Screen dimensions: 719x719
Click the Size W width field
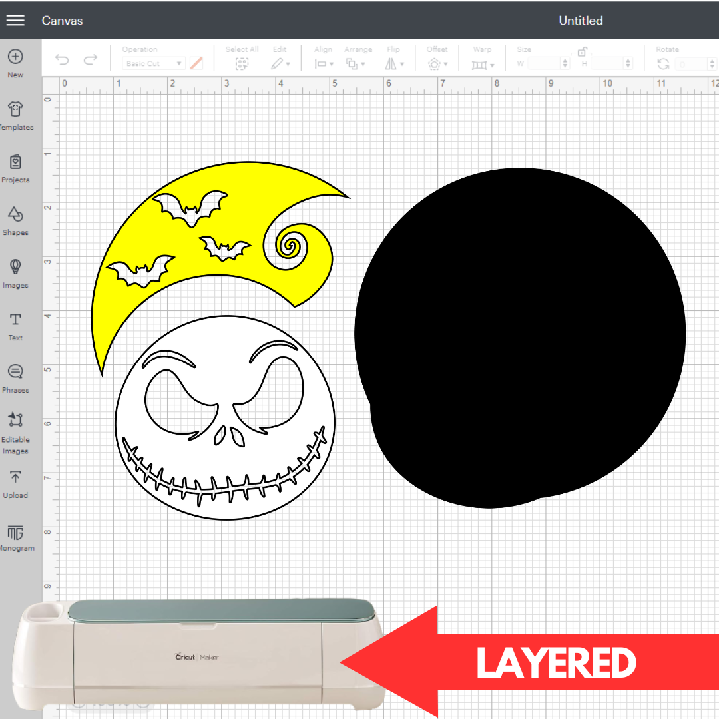(x=544, y=63)
